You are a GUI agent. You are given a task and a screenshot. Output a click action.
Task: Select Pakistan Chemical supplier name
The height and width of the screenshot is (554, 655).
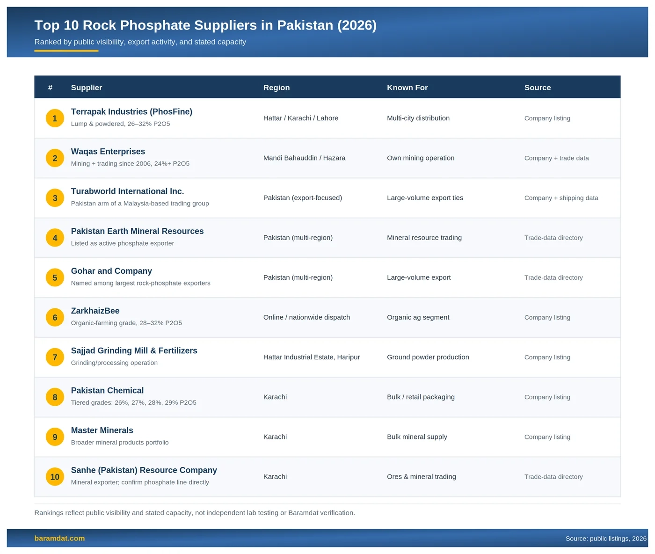(107, 390)
